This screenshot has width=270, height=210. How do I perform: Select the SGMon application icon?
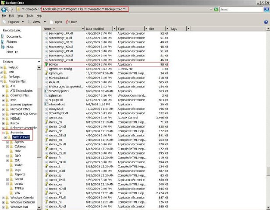tap(46, 64)
